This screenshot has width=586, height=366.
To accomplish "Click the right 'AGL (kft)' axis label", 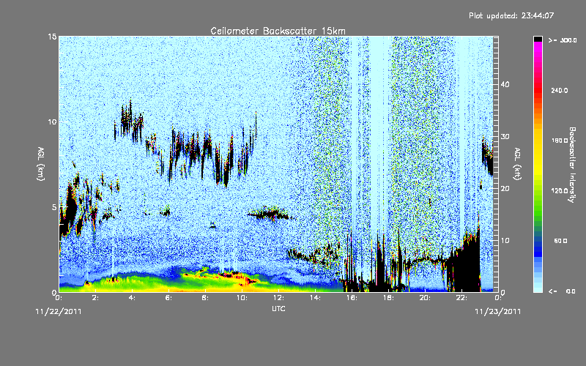I will [517, 164].
